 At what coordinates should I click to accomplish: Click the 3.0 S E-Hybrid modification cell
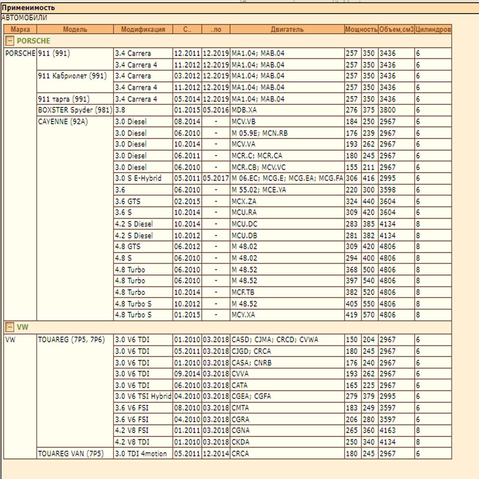point(138,178)
